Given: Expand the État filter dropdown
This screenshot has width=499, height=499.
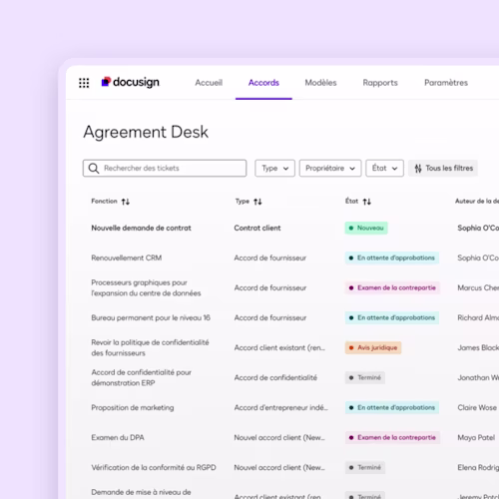Looking at the screenshot, I should (x=384, y=169).
